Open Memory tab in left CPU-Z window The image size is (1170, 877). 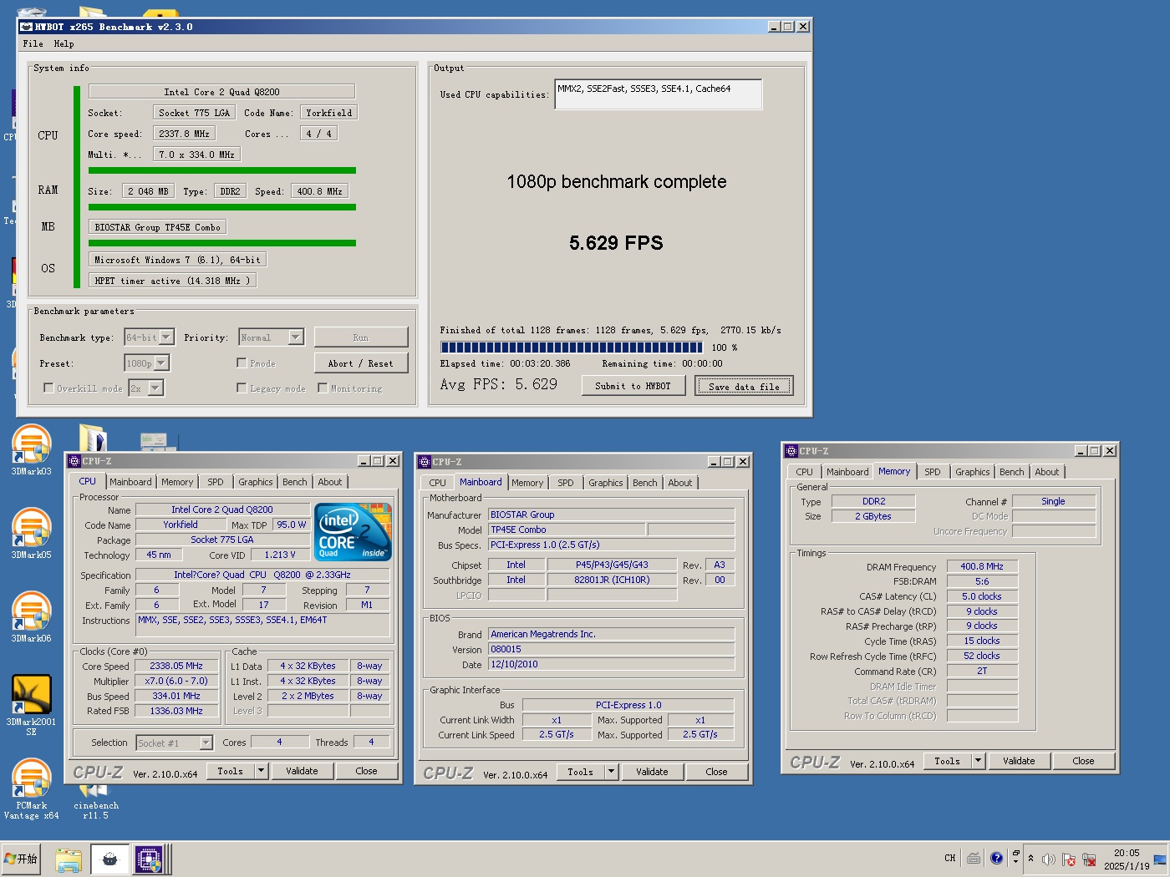[177, 482]
